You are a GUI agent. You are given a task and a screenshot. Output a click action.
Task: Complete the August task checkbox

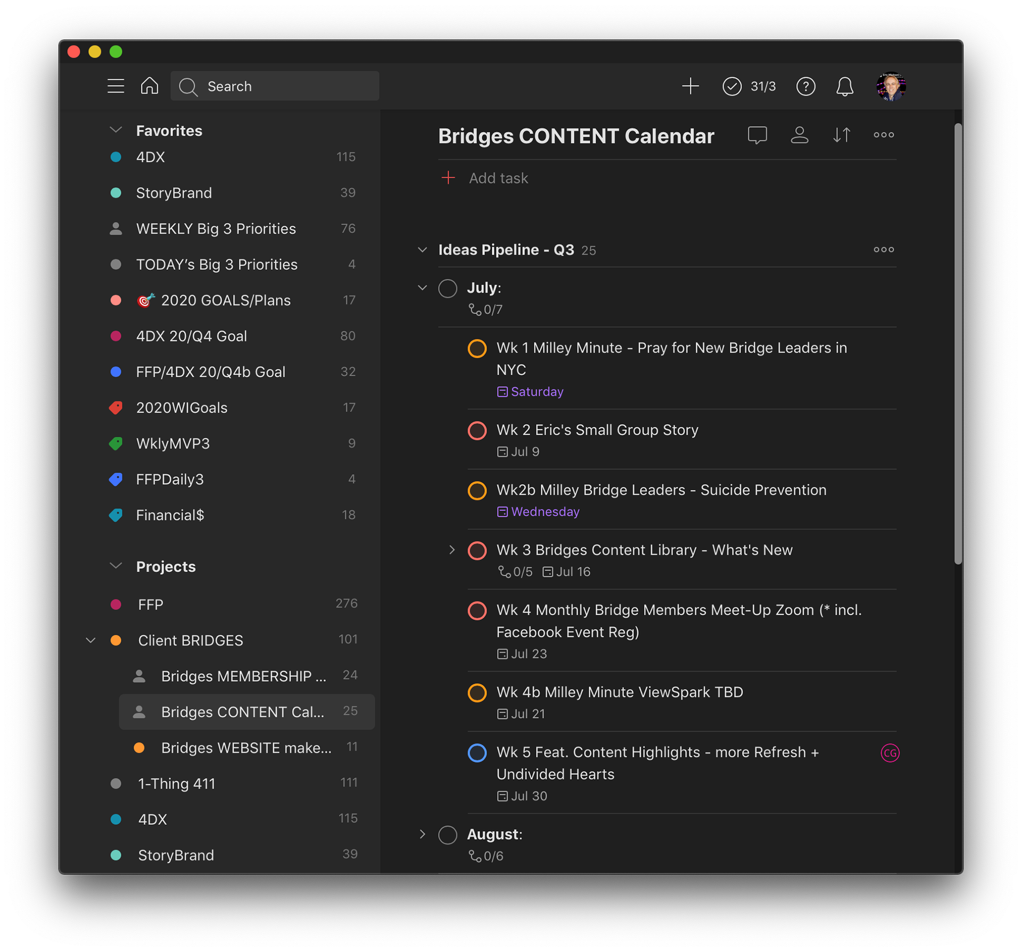pos(448,834)
